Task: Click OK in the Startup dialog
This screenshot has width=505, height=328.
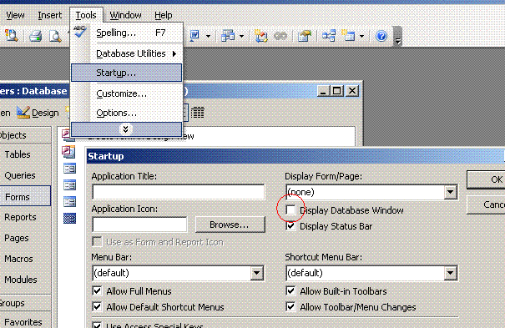Action: (x=486, y=179)
